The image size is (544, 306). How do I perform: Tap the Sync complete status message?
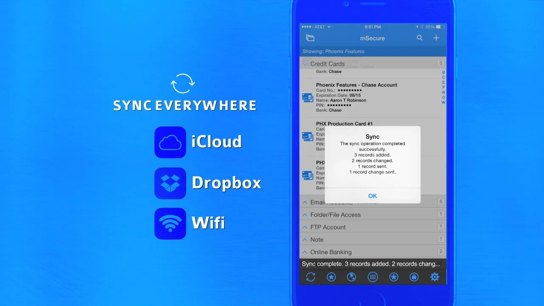pyautogui.click(x=373, y=264)
